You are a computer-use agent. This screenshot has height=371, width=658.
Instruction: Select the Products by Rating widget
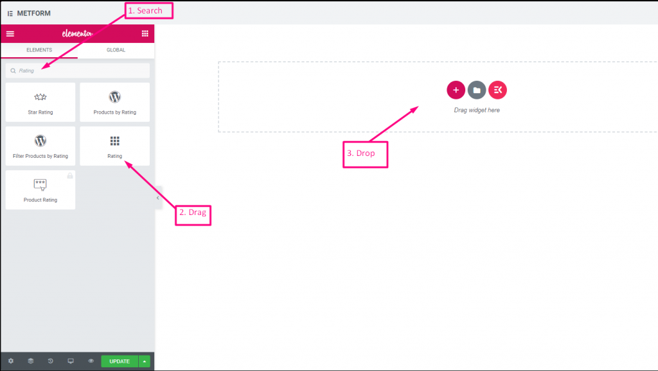[x=114, y=102]
